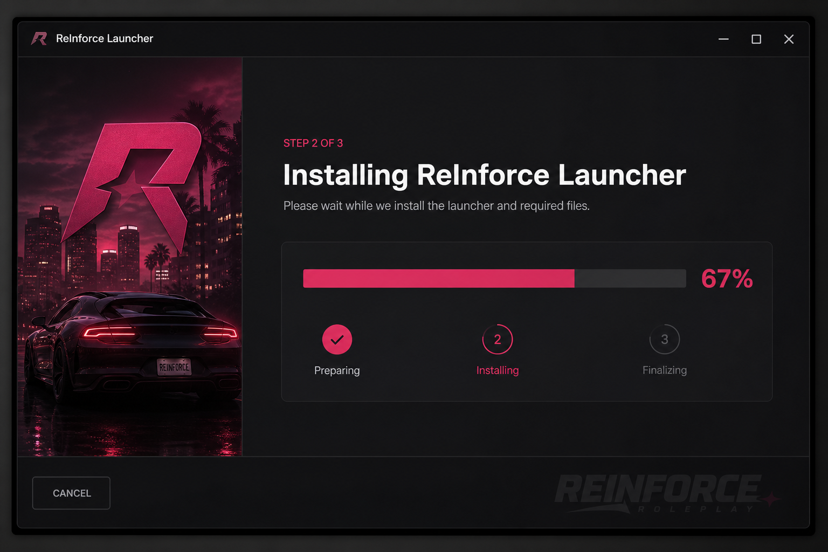Click the car artwork banner image

130,257
